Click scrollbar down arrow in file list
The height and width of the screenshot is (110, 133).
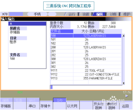pos(123,83)
